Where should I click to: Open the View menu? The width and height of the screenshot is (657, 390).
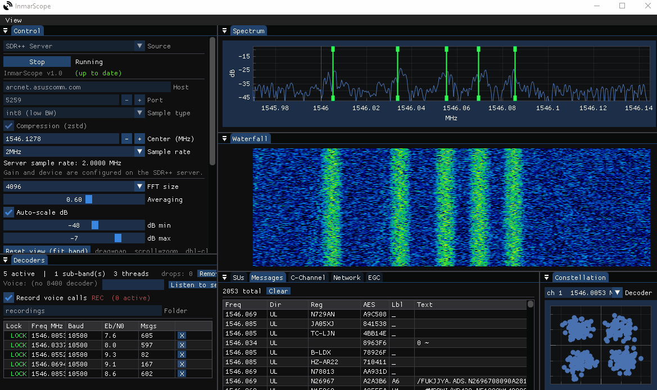pyautogui.click(x=13, y=20)
